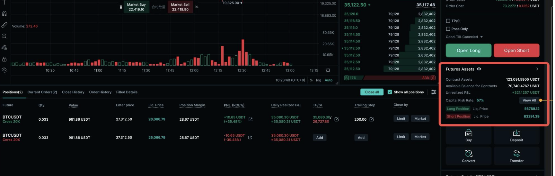Click View All button in Futures Assets
This screenshot has height=176, width=555.
529,100
